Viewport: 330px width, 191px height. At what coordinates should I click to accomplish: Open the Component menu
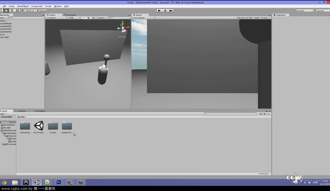[37, 6]
